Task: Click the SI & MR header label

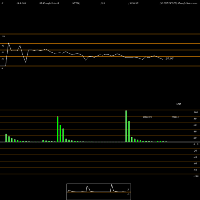Action: click(21, 3)
